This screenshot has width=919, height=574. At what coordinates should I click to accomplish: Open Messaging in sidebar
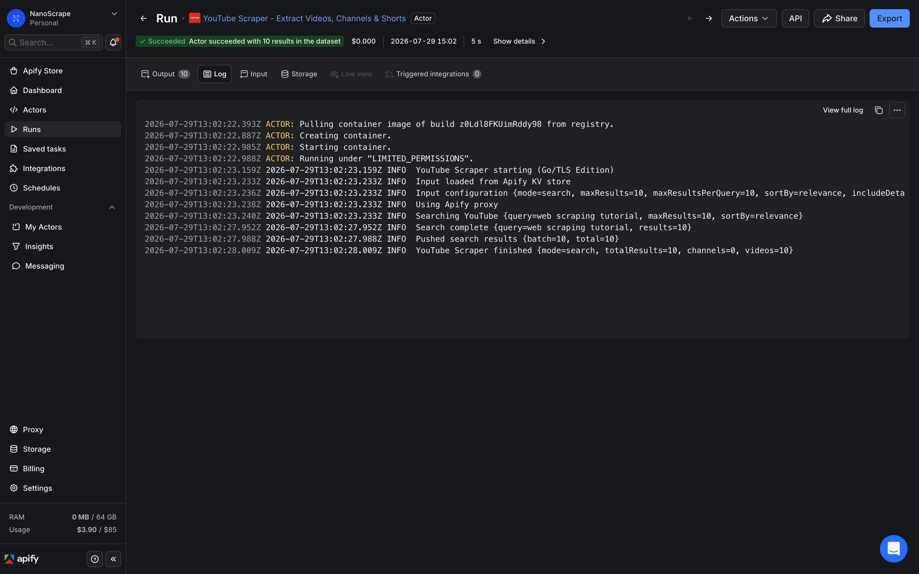(x=63, y=266)
